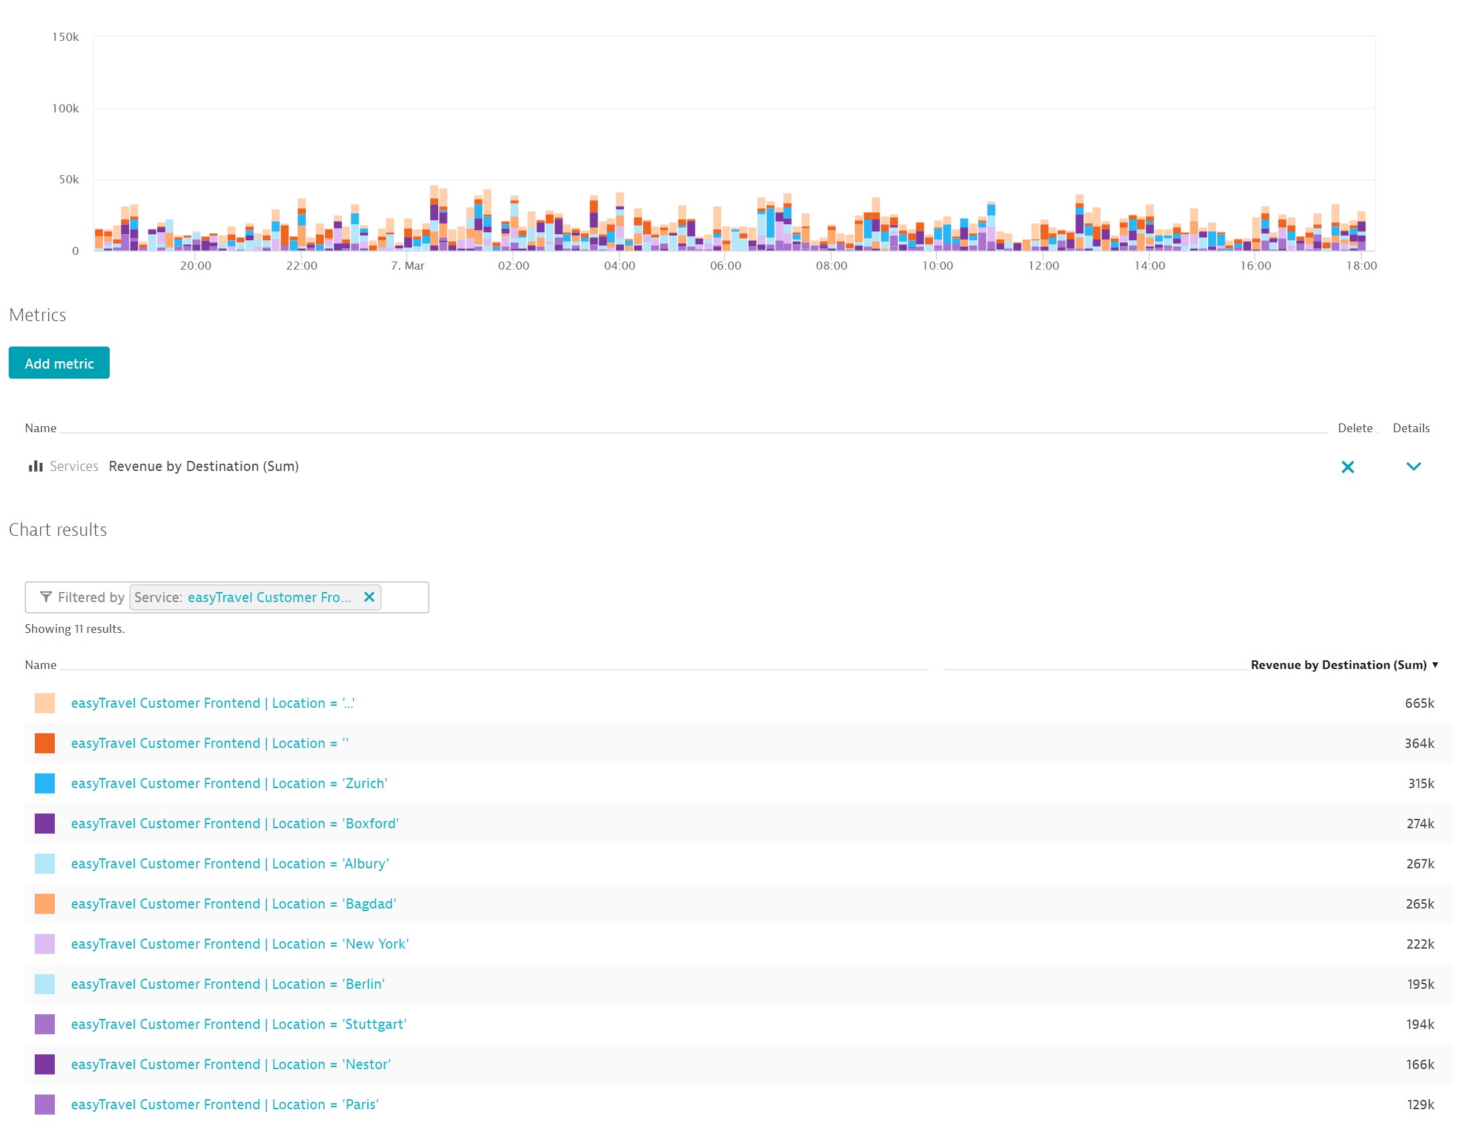Click the dark purple swatch for Nestor
The height and width of the screenshot is (1138, 1461).
(45, 1064)
